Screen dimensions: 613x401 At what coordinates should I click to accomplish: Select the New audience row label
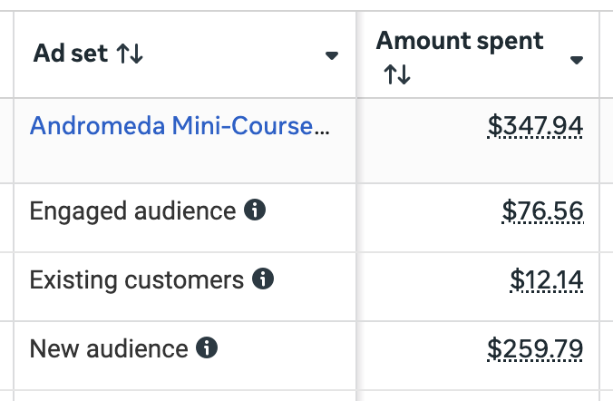(x=109, y=347)
